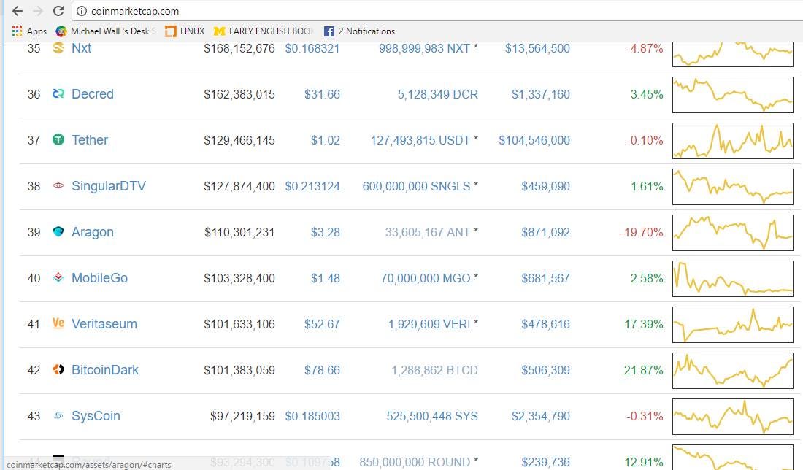Open the Nxt coin page link
This screenshot has width=803, height=470.
[82, 48]
